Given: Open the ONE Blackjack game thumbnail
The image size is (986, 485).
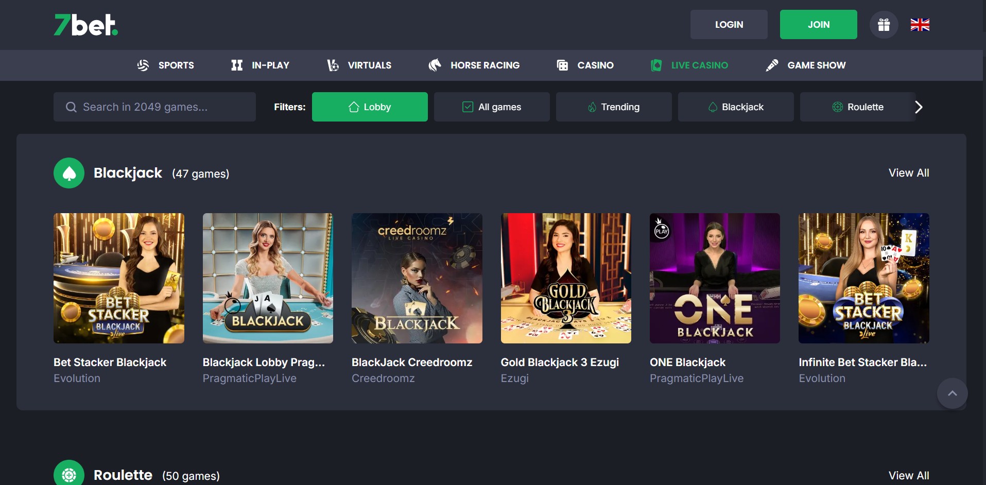Looking at the screenshot, I should [x=715, y=278].
